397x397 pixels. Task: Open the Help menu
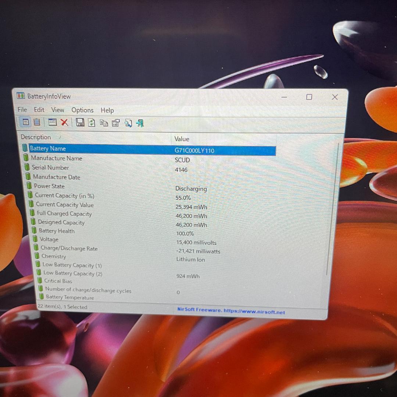(107, 110)
